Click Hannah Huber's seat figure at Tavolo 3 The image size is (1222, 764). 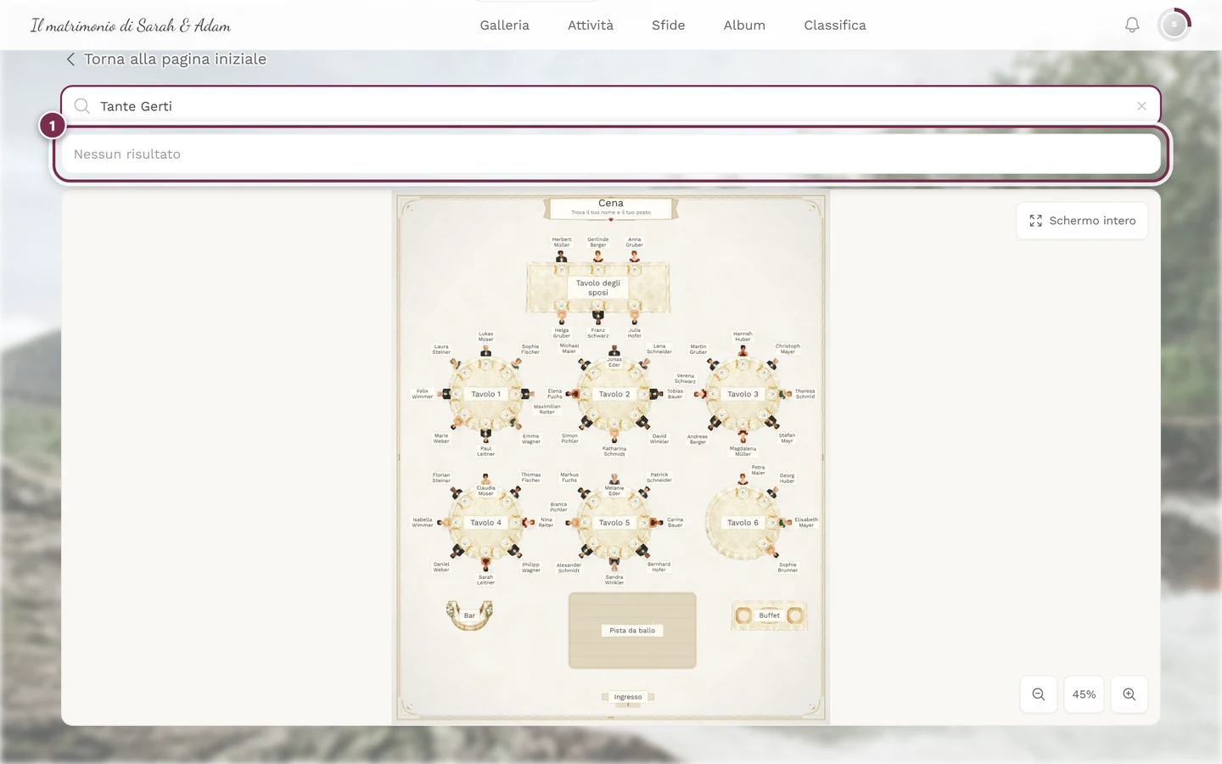coord(743,351)
